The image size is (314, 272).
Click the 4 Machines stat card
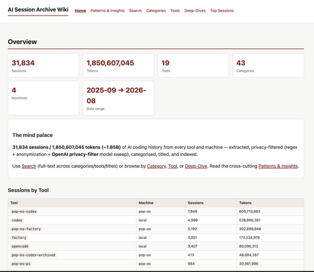[43, 98]
